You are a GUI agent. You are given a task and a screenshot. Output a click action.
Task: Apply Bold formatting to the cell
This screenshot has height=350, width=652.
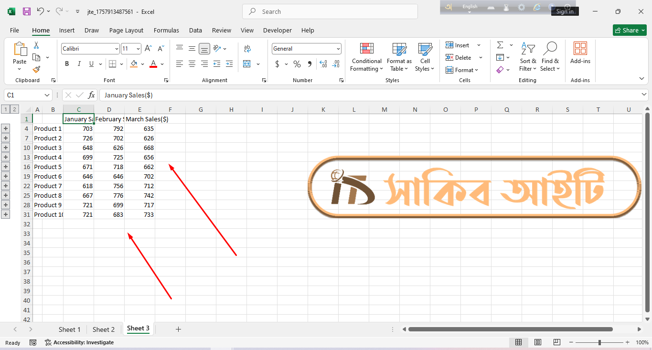coord(67,64)
